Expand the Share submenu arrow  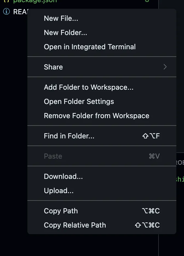click(x=165, y=67)
